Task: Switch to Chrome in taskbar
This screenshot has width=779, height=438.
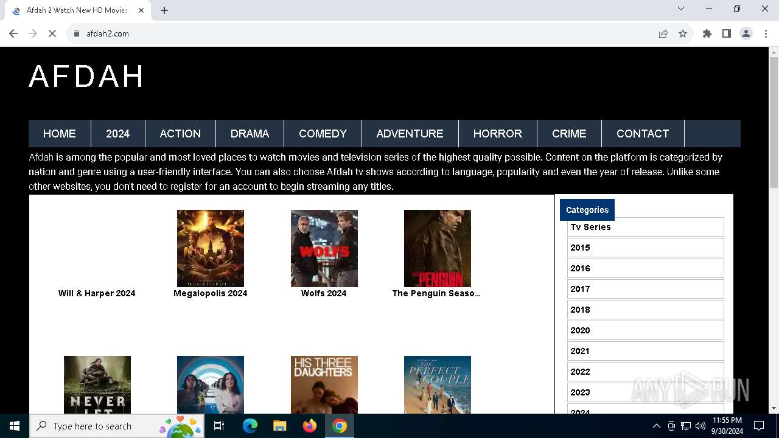Action: point(340,426)
